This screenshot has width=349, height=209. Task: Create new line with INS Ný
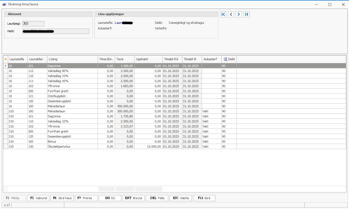110,198
